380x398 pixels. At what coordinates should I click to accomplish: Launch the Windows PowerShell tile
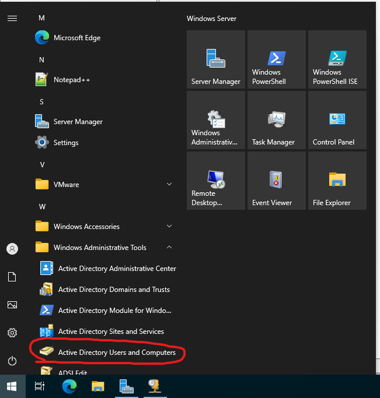point(276,59)
